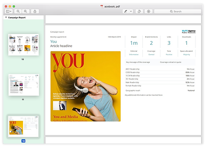Open the sidebar view options button
The image size is (207, 148).
coord(9,11)
